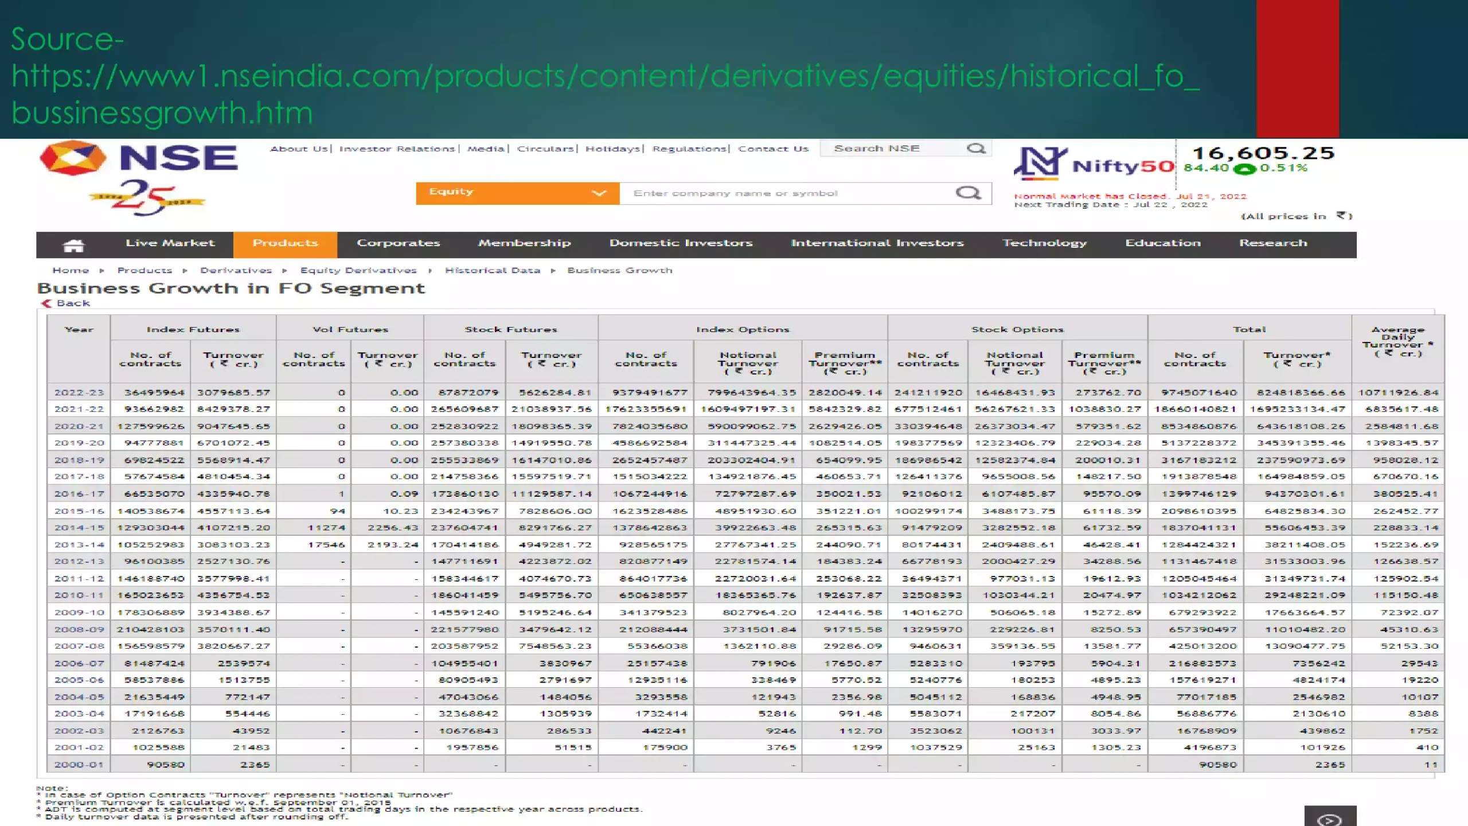Viewport: 1468px width, 826px height.
Task: Select the 2020-21 year row
Action: tap(745, 426)
